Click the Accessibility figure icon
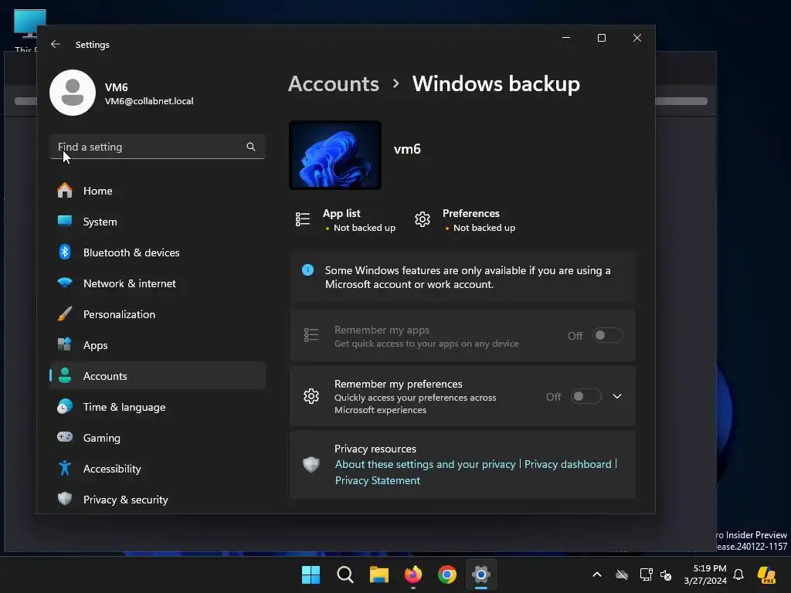The width and height of the screenshot is (791, 593). pos(65,469)
